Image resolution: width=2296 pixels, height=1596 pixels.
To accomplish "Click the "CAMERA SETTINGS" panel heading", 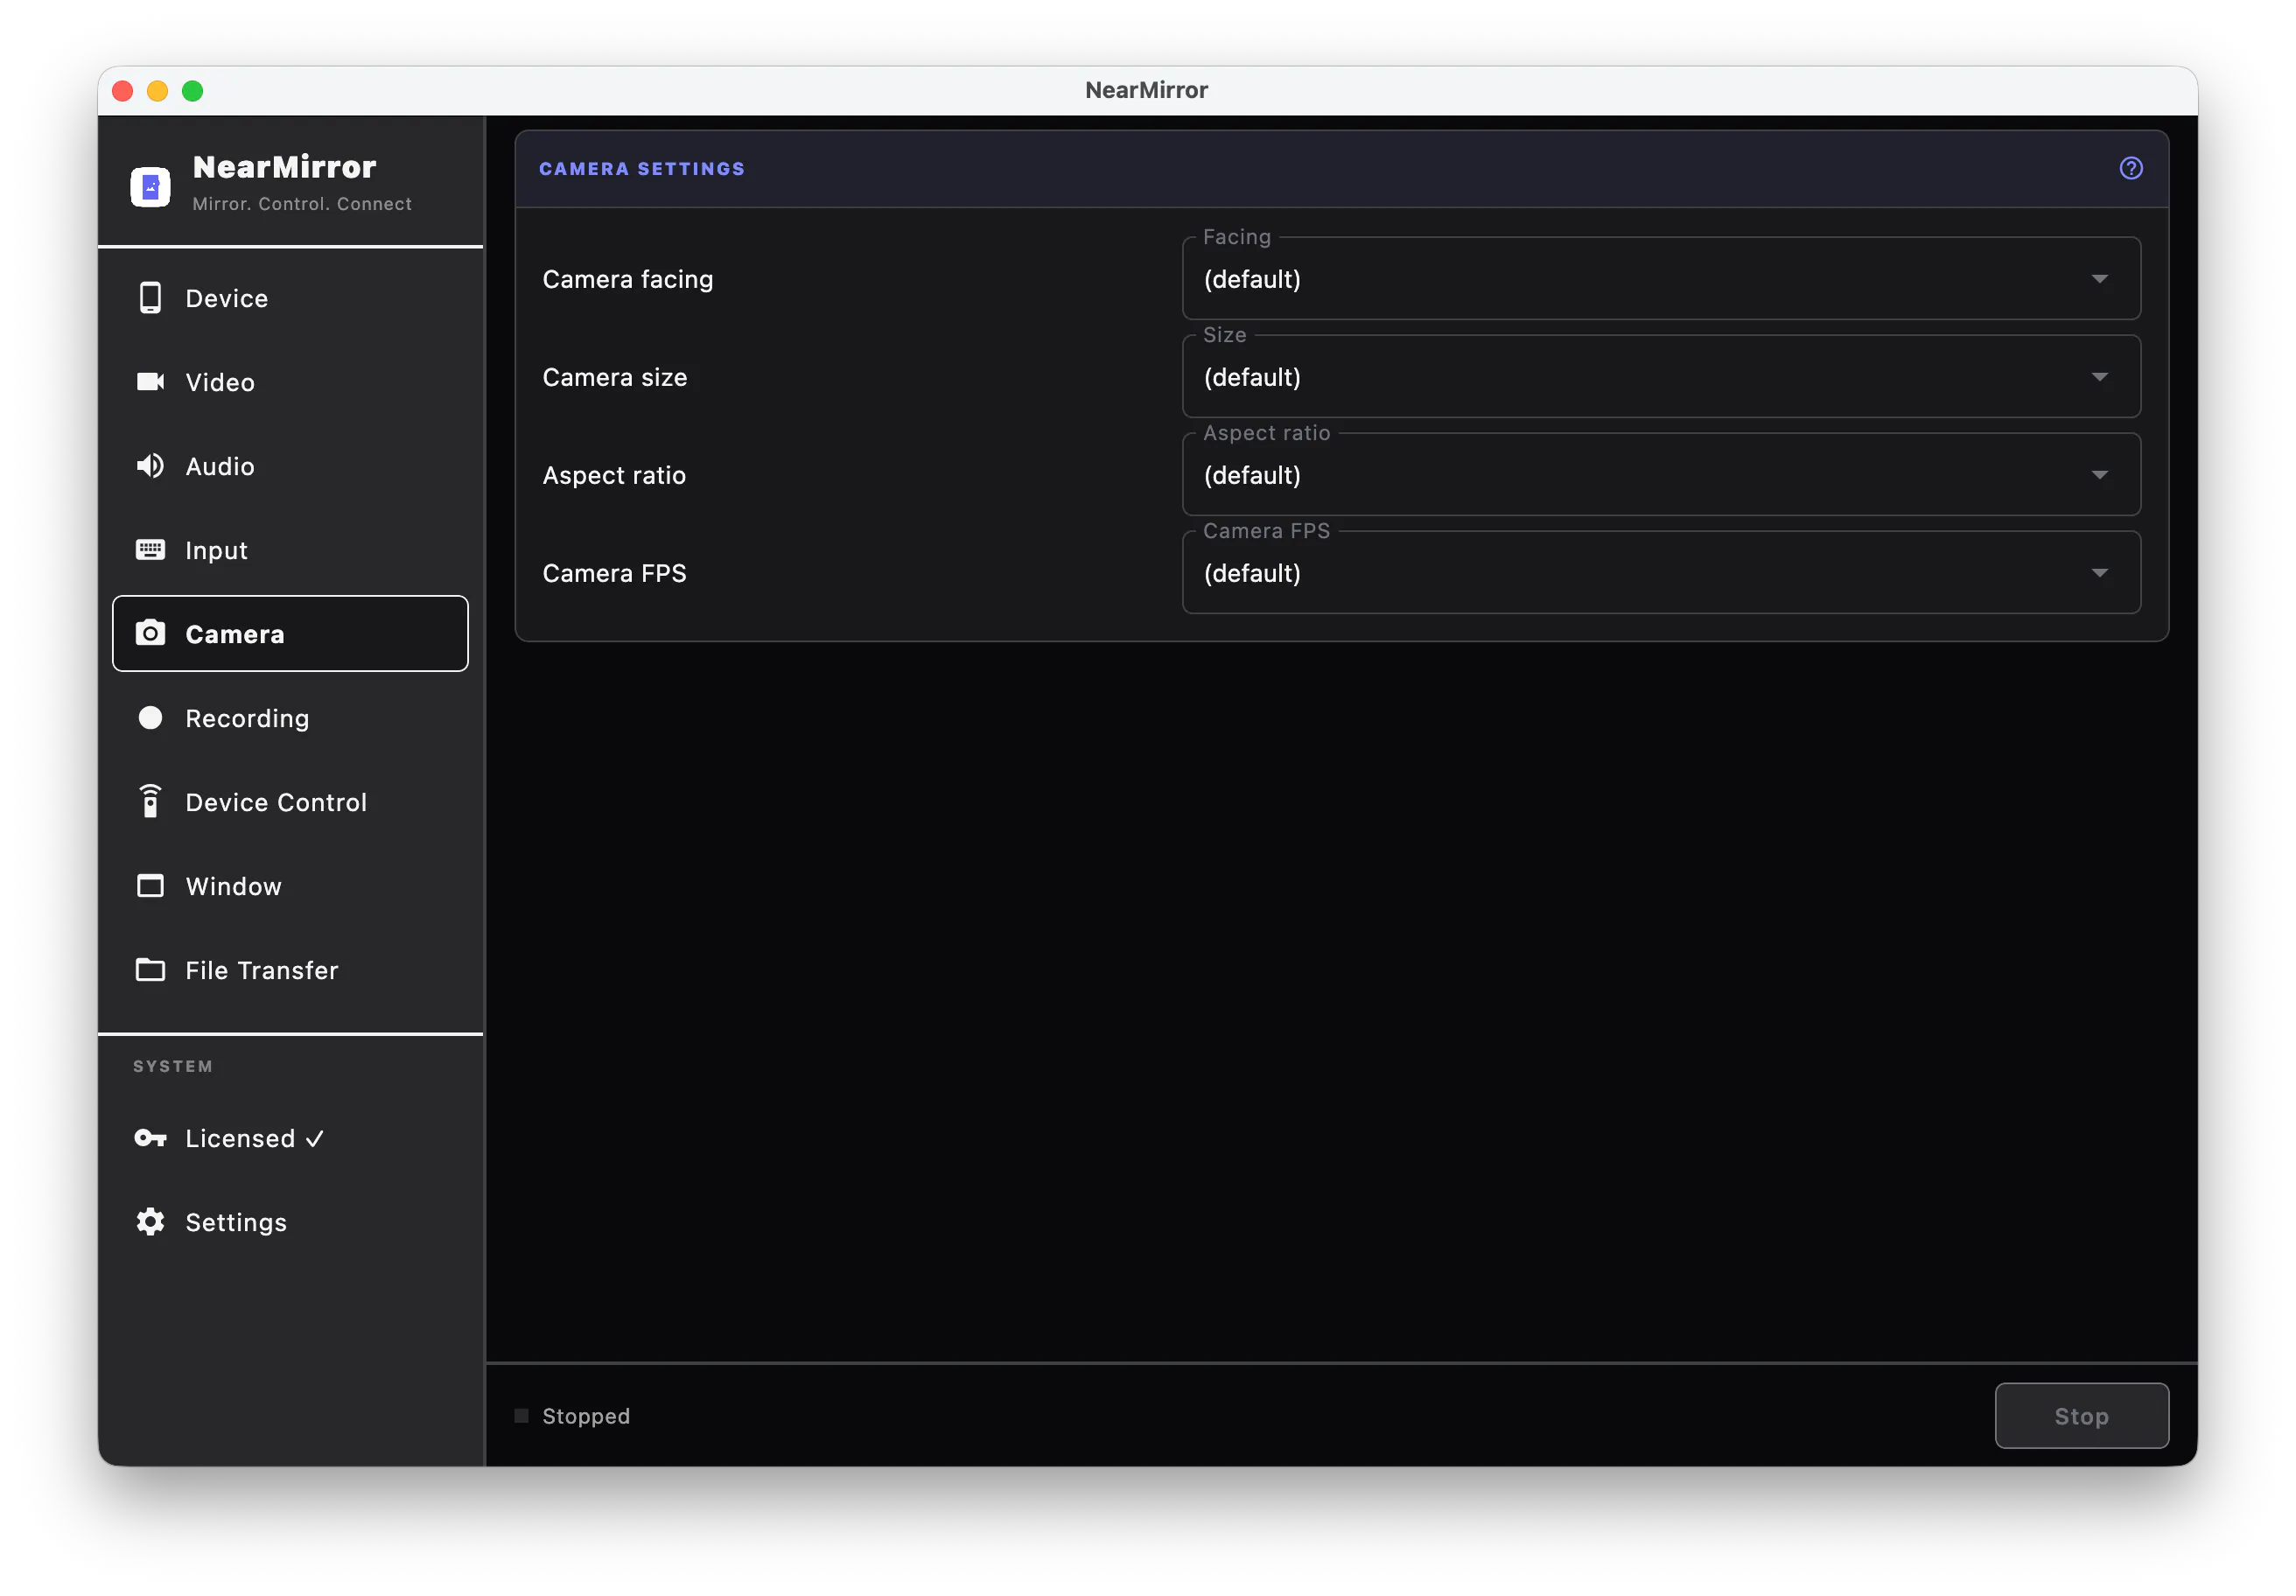I will 642,169.
